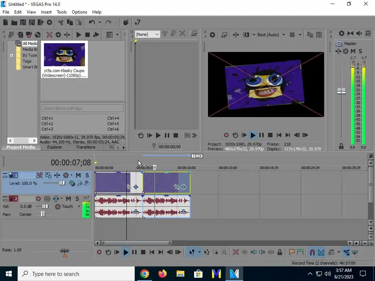Screen dimensions: 375x281
Task: Mute video track 1
Action: (78, 175)
